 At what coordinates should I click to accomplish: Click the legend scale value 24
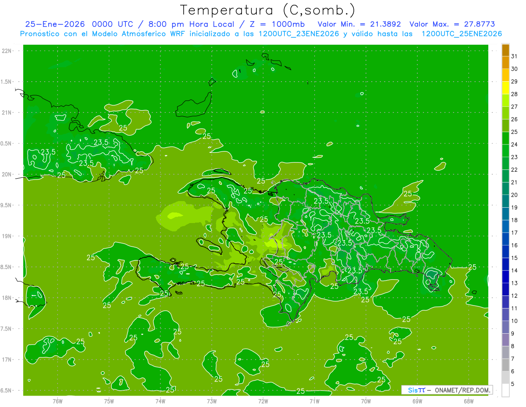click(515, 144)
